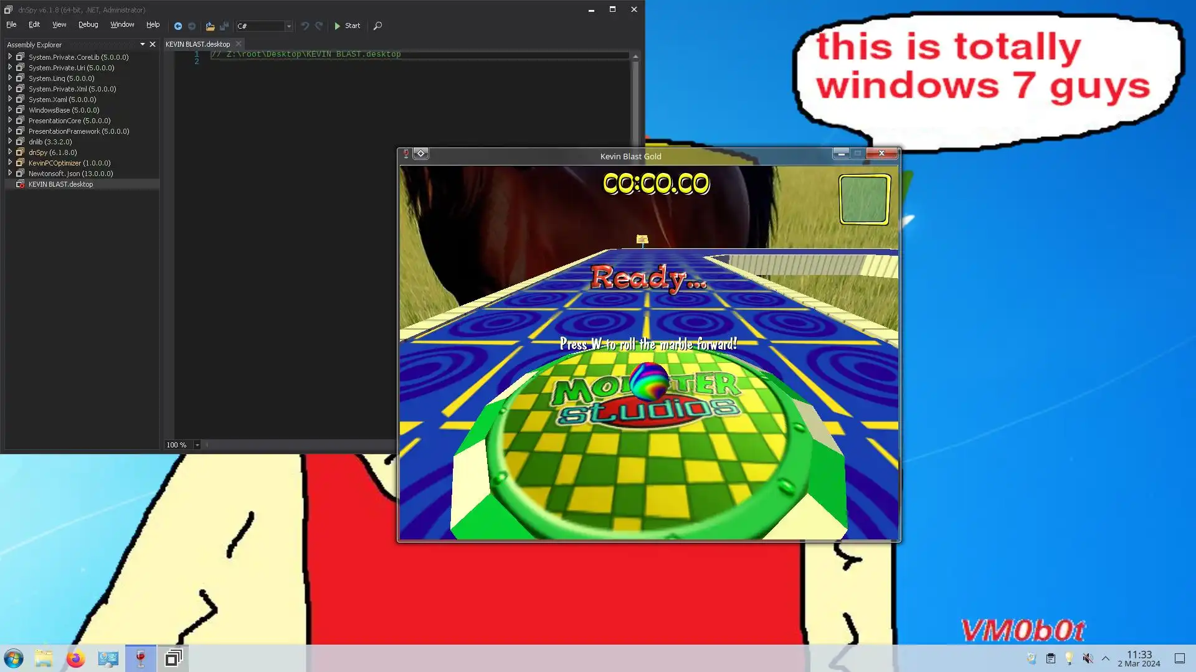
Task: Click the clock showing 11:33
Action: click(x=1139, y=658)
